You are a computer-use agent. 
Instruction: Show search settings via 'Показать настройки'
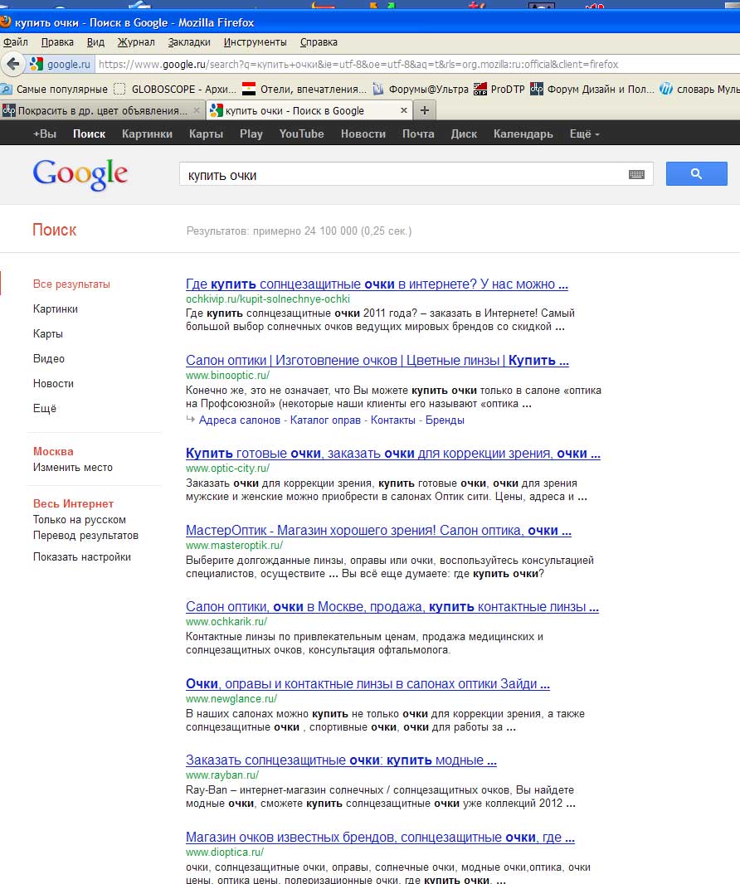pos(82,557)
